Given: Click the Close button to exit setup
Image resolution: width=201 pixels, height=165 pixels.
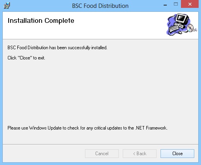Looking at the screenshot, I should (x=177, y=154).
